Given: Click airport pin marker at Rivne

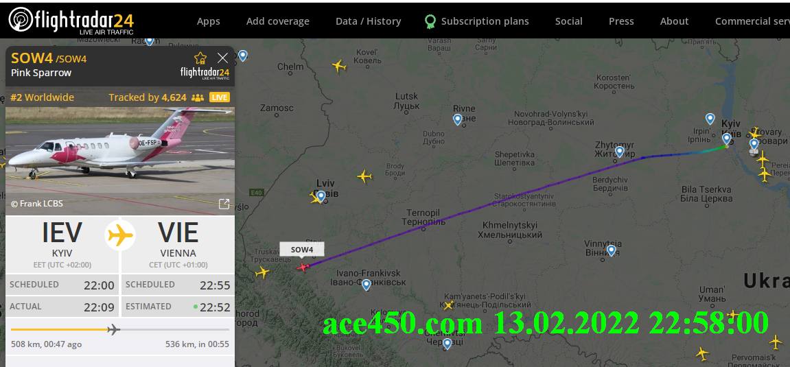Looking at the screenshot, I should point(458,119).
